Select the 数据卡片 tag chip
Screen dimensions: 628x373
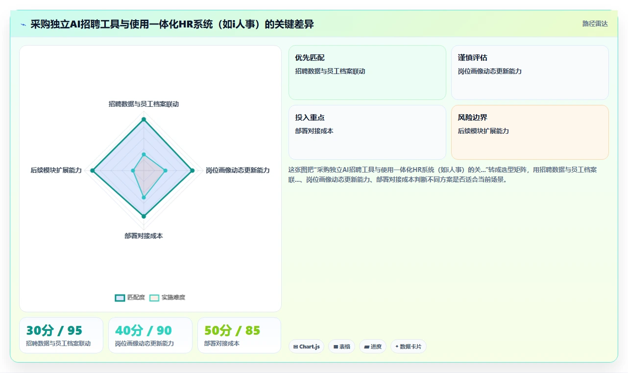(409, 347)
